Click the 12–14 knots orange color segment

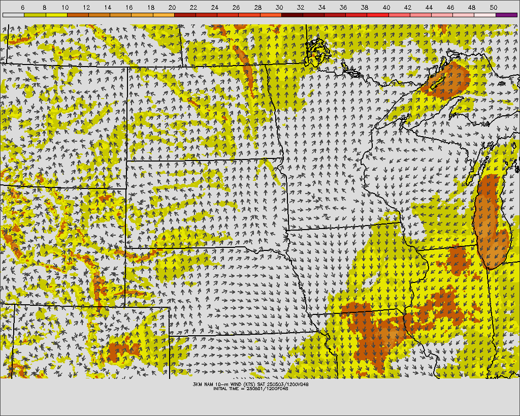point(99,15)
